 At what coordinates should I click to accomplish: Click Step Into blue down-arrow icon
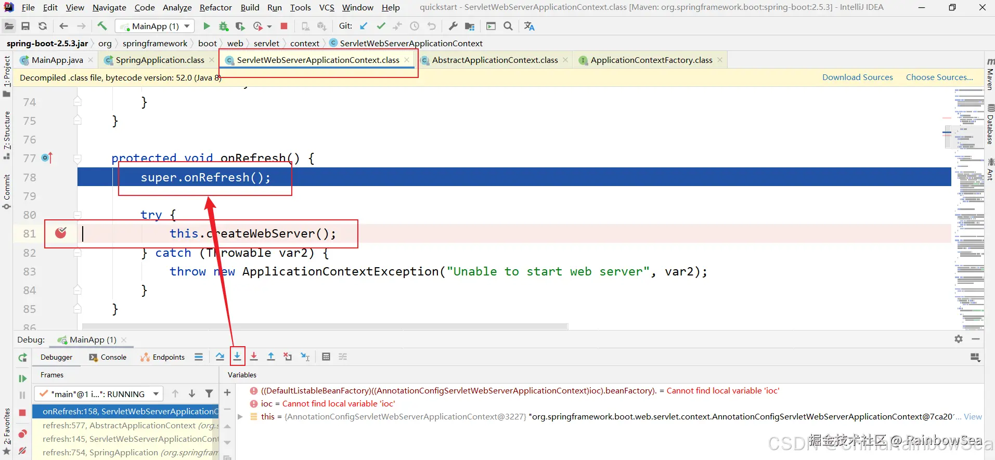[x=237, y=357]
